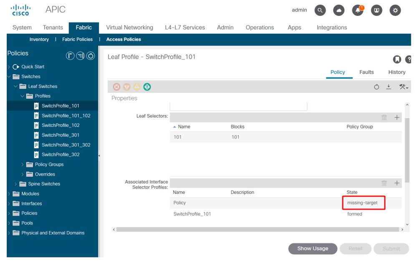Click the orange major fault icon
Viewport: 417px width, 262px height.
[x=126, y=87]
